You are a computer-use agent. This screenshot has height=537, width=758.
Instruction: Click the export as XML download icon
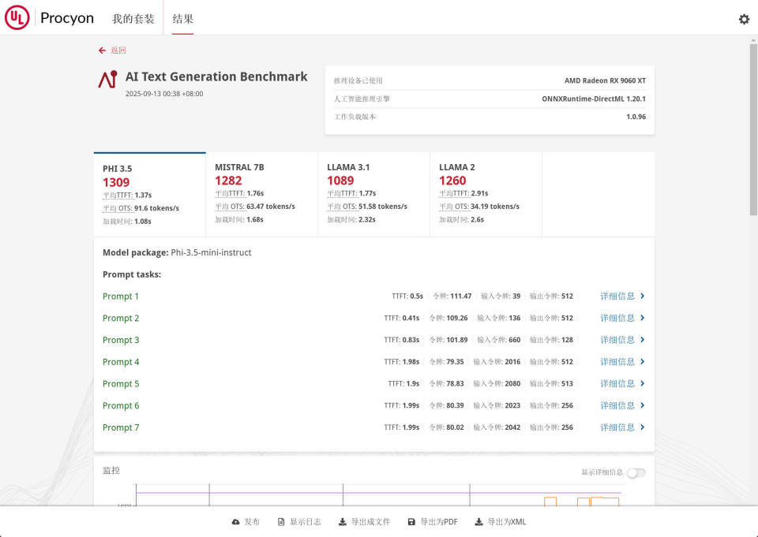point(478,522)
